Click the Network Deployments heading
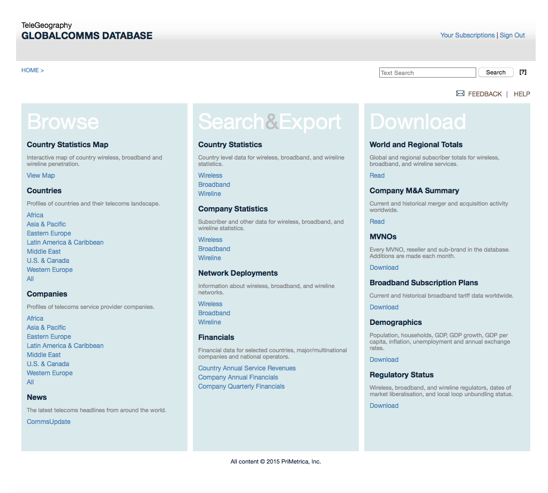Screen dimensions: 548x493 tap(238, 273)
